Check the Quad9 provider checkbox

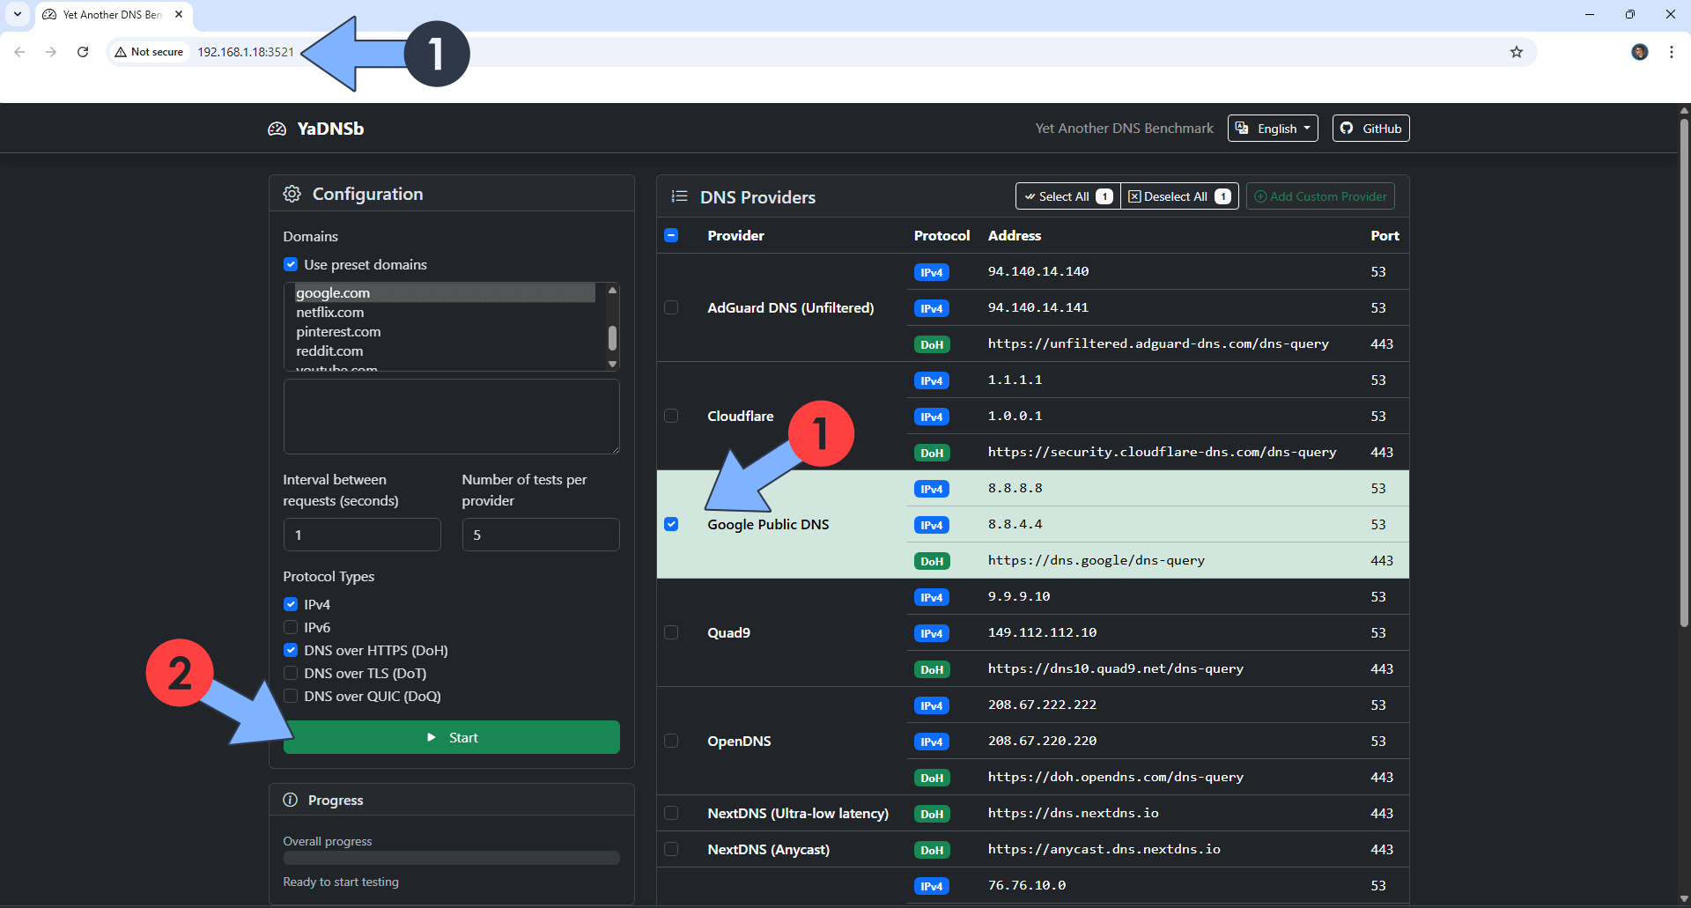(x=671, y=632)
